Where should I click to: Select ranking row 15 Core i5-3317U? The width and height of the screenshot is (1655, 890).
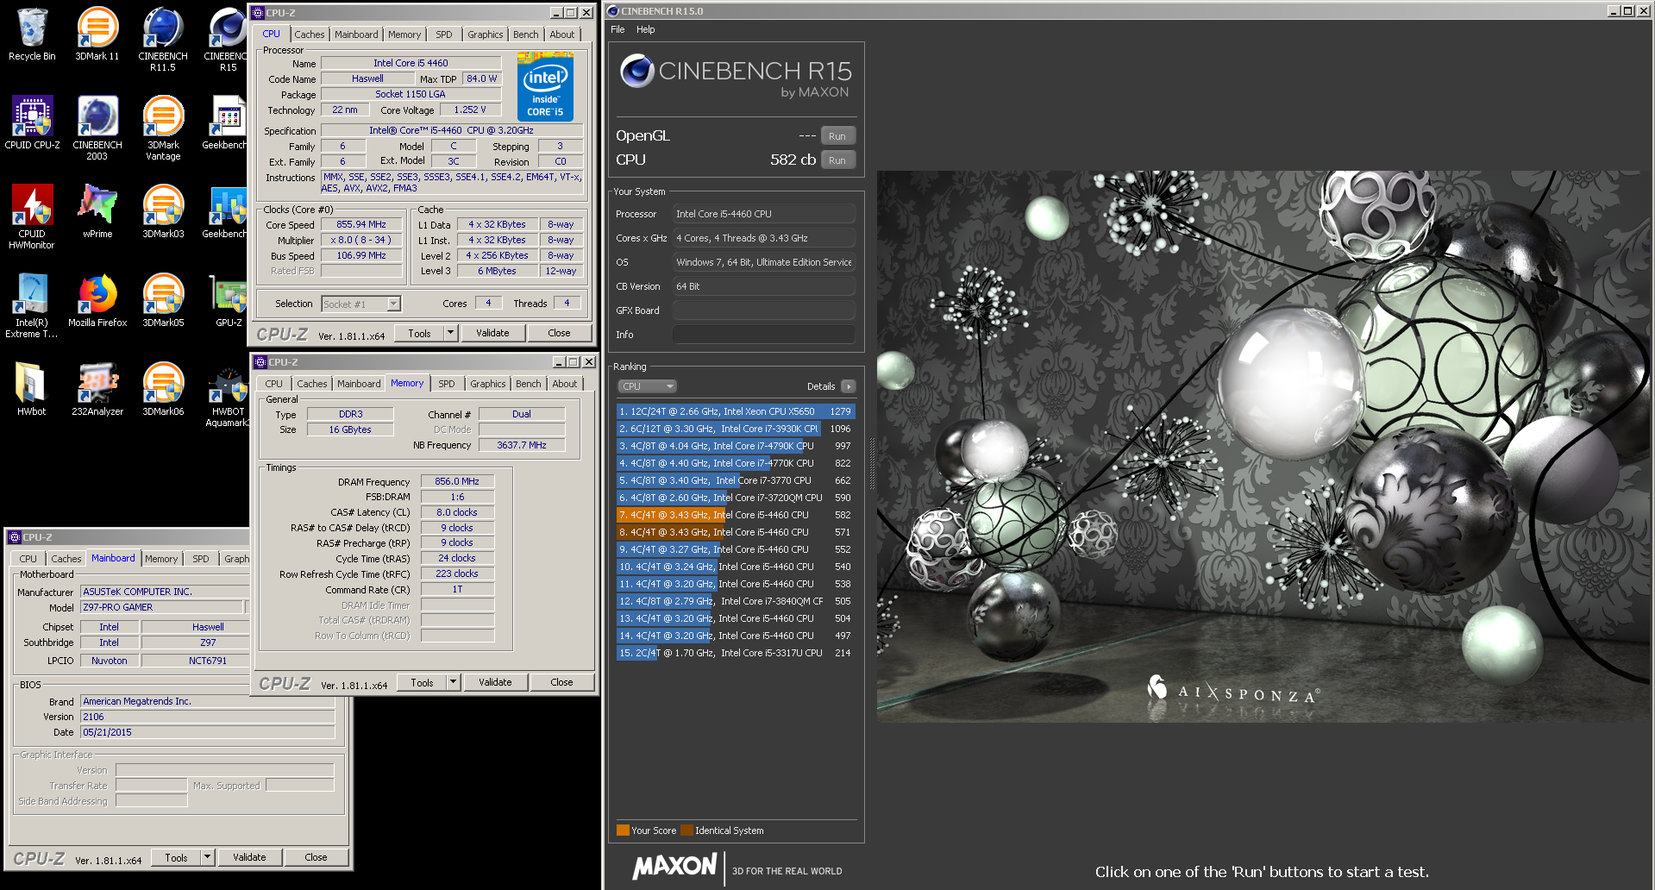(x=735, y=653)
